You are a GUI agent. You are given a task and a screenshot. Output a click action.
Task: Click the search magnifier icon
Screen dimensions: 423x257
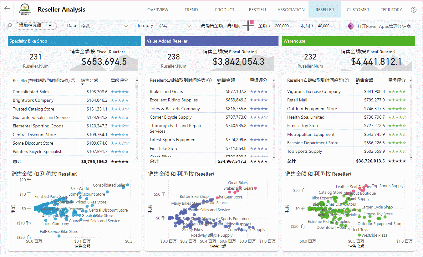tap(9, 26)
